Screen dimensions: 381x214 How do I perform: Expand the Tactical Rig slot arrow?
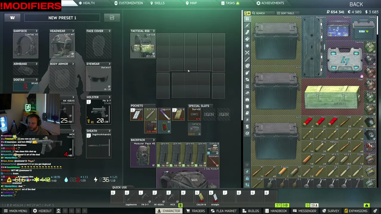pos(154,31)
